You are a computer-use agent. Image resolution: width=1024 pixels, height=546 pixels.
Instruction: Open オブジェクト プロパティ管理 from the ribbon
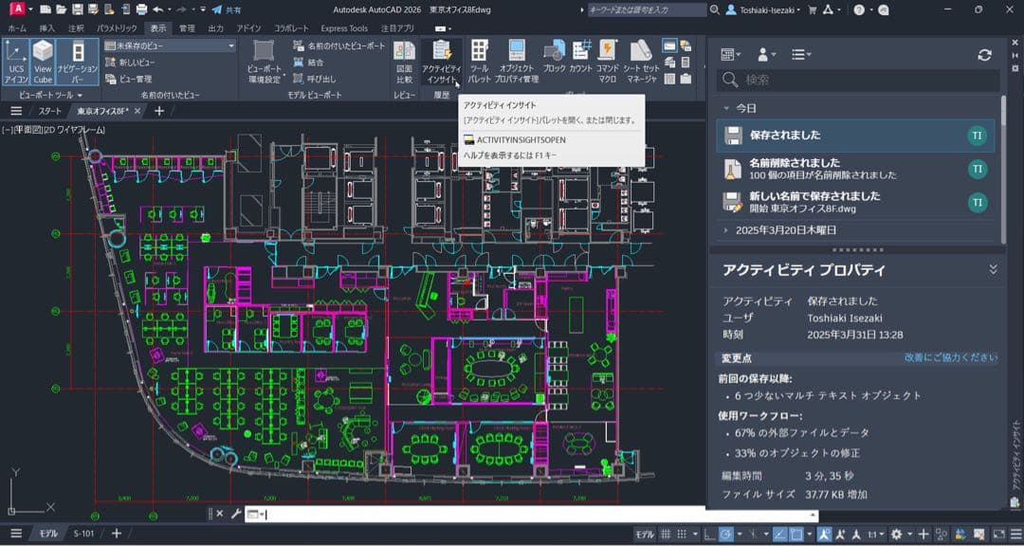point(517,59)
